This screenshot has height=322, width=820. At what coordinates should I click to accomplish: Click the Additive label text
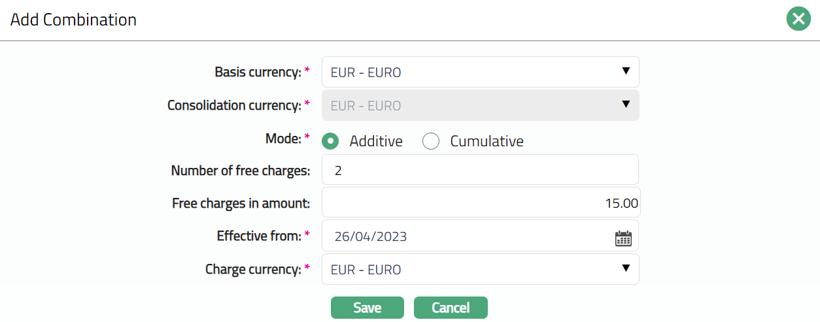pos(376,141)
